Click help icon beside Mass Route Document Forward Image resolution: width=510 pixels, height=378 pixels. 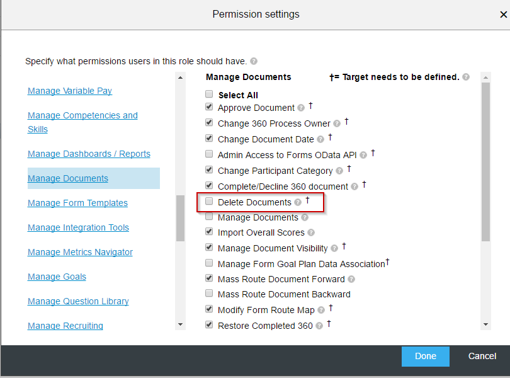click(x=351, y=279)
